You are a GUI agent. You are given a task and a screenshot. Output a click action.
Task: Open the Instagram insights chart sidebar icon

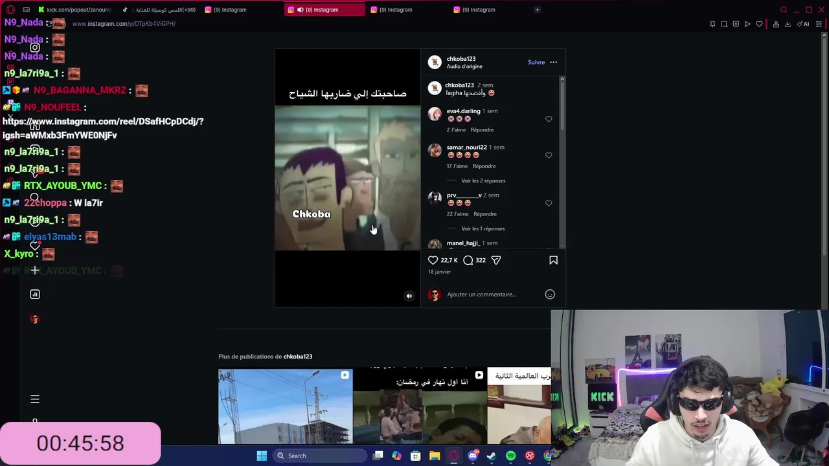click(x=35, y=294)
